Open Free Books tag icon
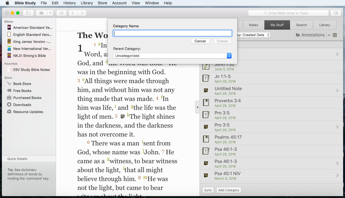This screenshot has height=198, width=345. coord(9,91)
